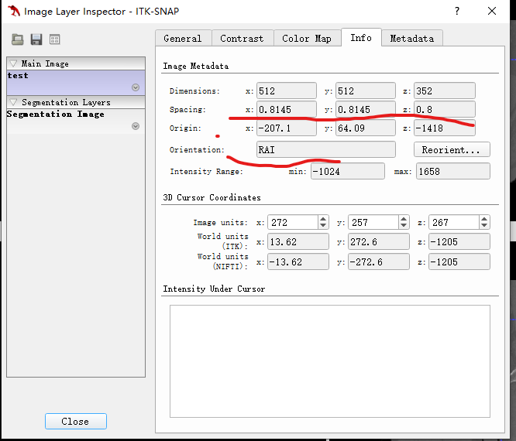This screenshot has width=516, height=441.
Task: Increase the cursor z image unit value
Action: (484, 219)
